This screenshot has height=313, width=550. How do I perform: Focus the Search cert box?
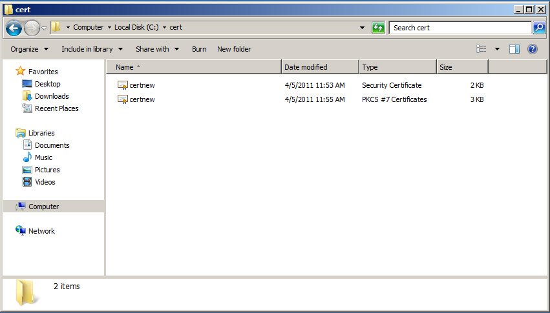(460, 28)
